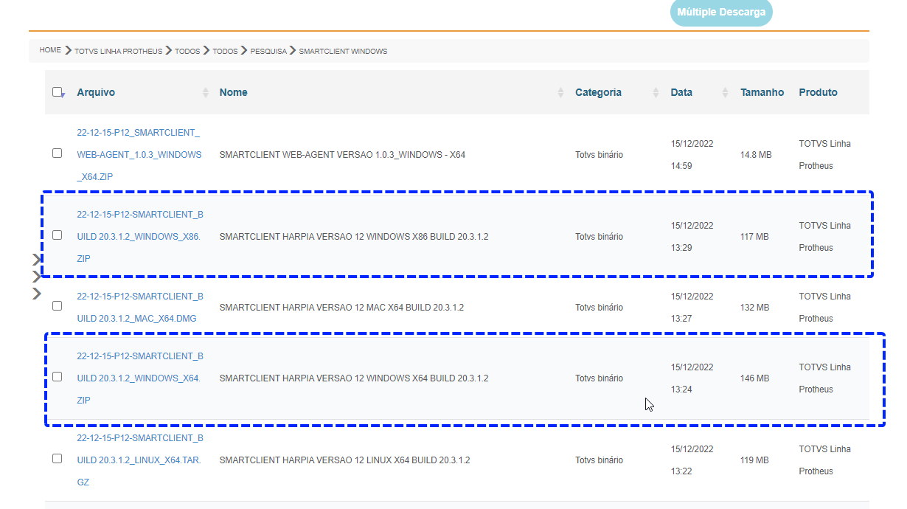The image size is (907, 509).
Task: Click the 119 MB size value
Action: (x=754, y=460)
